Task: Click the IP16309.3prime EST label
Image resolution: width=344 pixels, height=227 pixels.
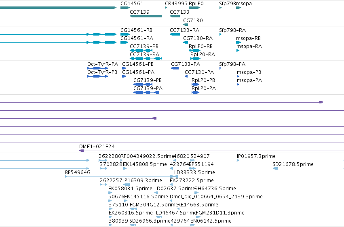Action: click(143, 180)
